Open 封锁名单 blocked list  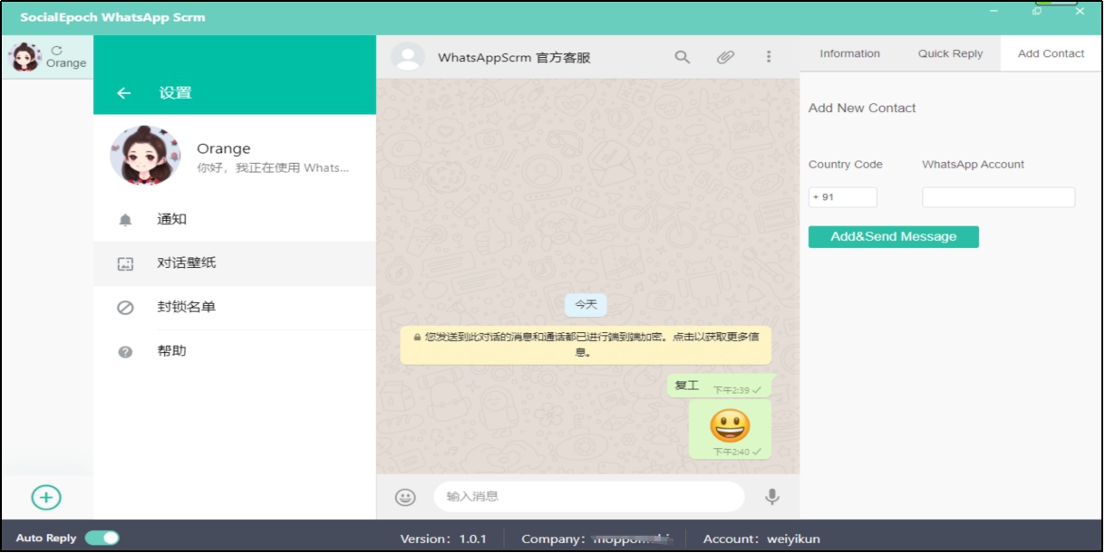(x=235, y=308)
